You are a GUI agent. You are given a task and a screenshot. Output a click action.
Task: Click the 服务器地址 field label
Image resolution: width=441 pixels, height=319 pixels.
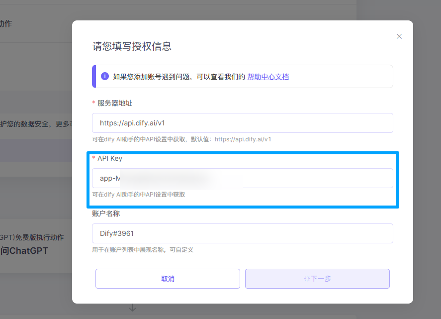[x=114, y=103]
